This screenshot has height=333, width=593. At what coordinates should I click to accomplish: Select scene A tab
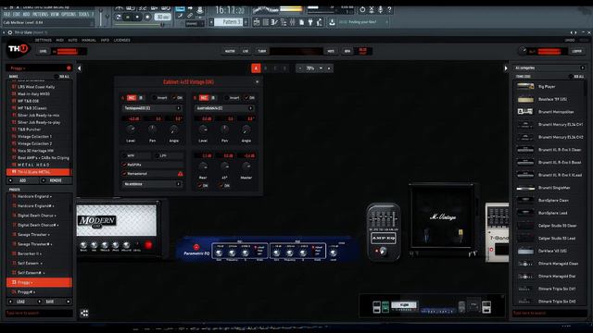pos(256,68)
